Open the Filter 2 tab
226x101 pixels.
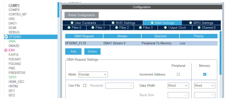tap(122, 28)
